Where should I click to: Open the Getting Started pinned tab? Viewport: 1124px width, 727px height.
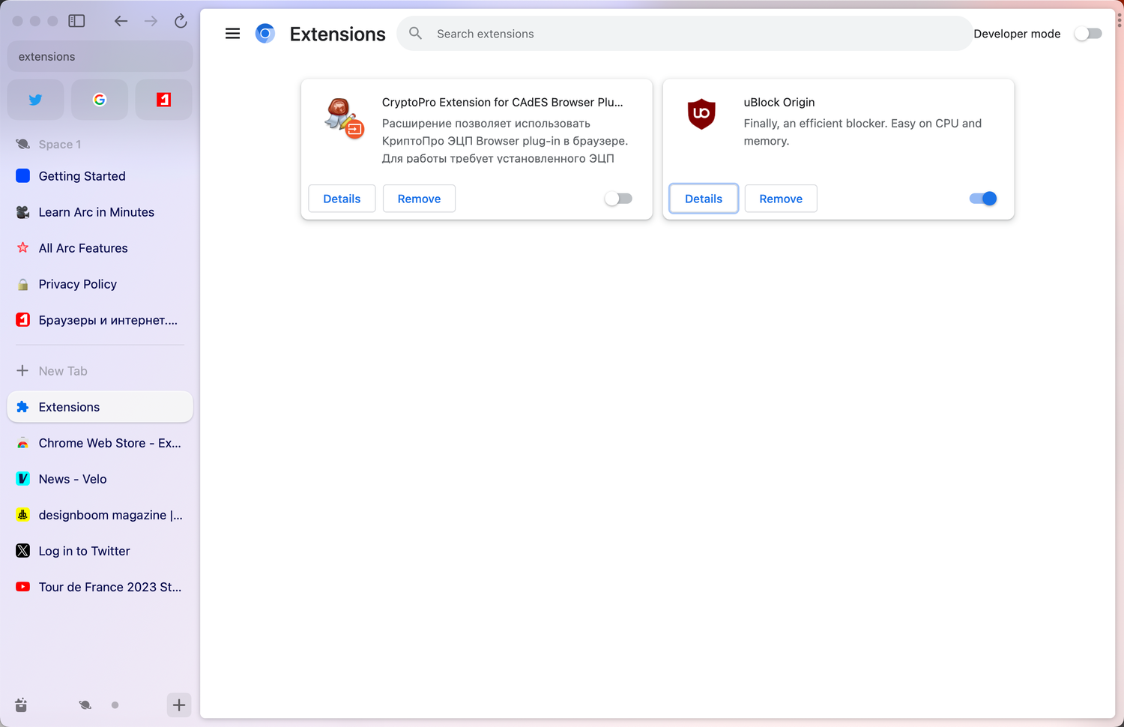coord(100,176)
